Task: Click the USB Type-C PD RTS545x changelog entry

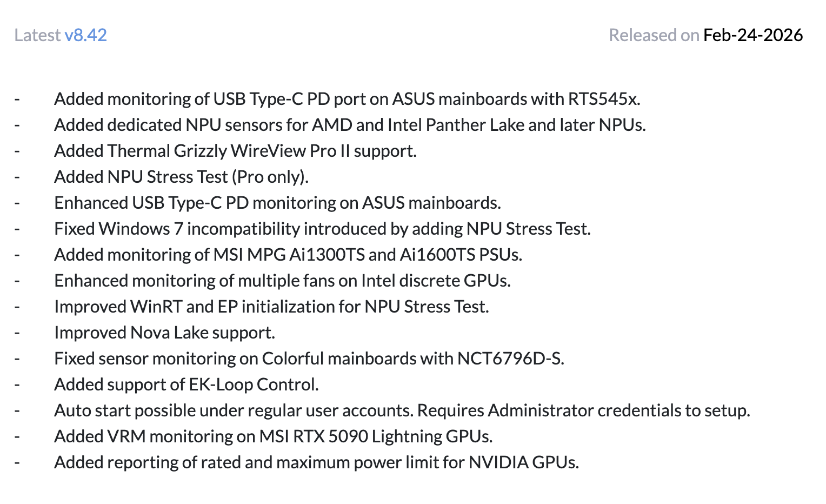Action: (x=347, y=99)
